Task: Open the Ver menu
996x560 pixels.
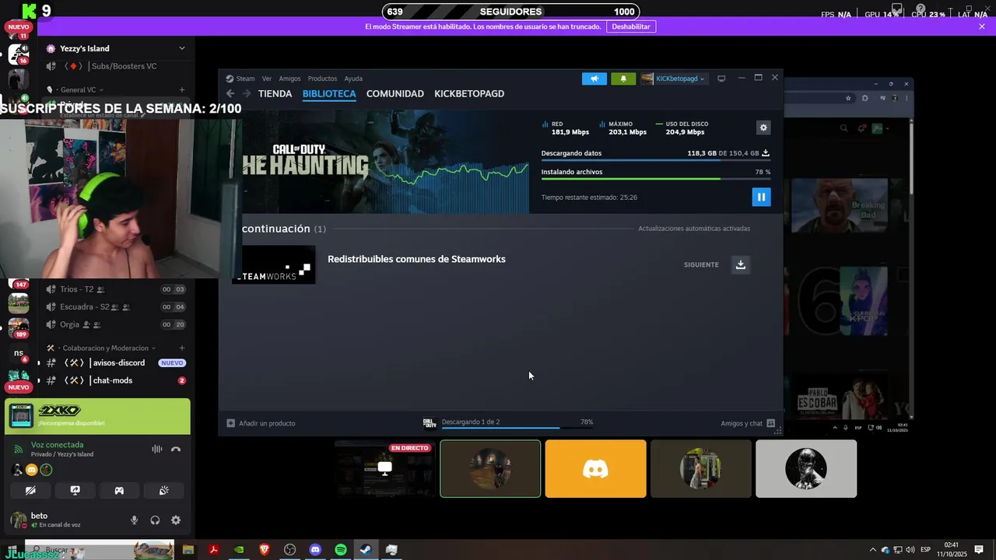Action: pyautogui.click(x=267, y=79)
